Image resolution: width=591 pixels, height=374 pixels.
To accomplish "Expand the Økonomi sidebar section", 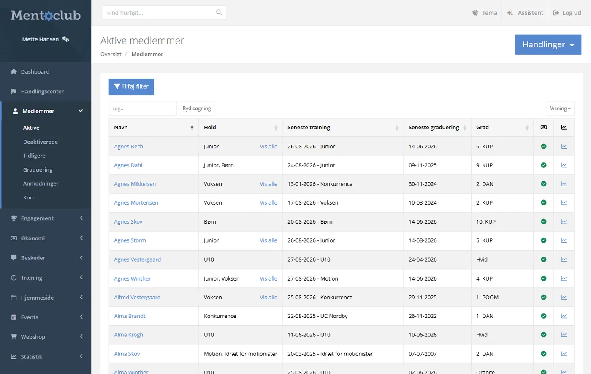I will (46, 238).
